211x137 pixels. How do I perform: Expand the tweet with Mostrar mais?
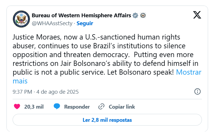coord(189,72)
